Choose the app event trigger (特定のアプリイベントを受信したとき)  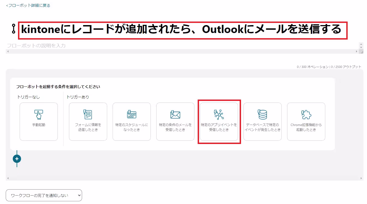pos(219,122)
